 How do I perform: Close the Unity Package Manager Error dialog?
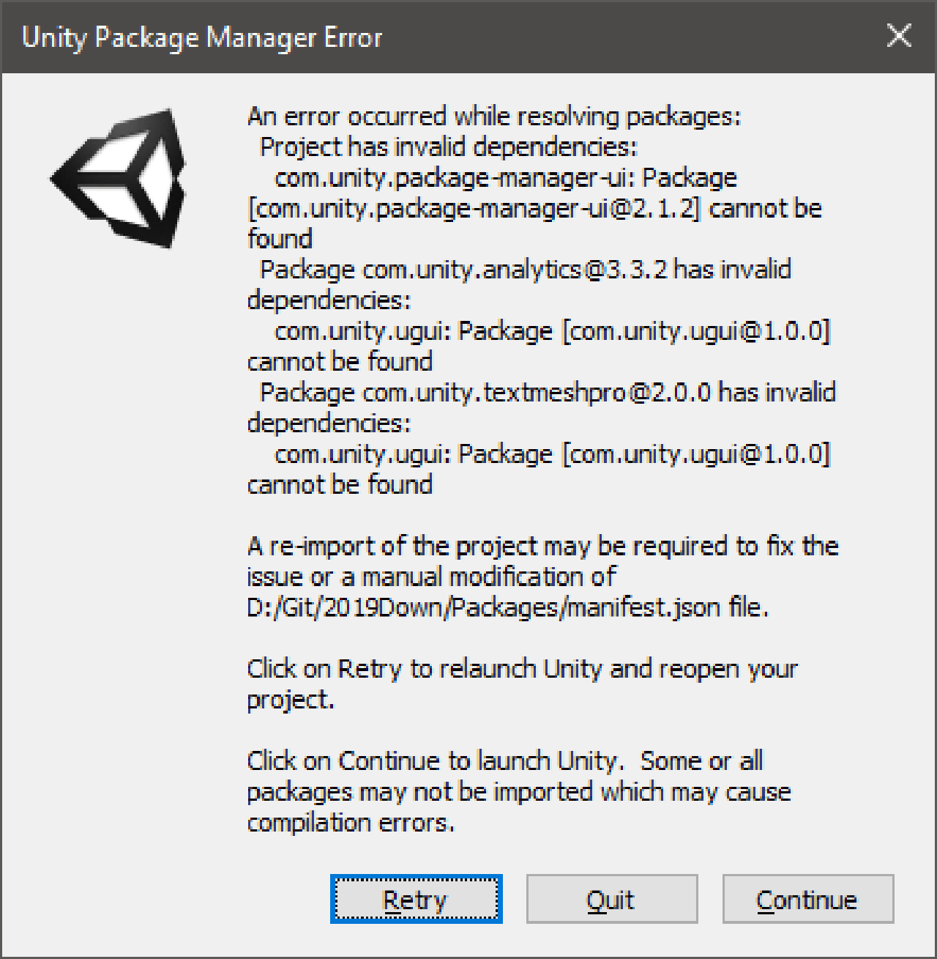point(898,36)
